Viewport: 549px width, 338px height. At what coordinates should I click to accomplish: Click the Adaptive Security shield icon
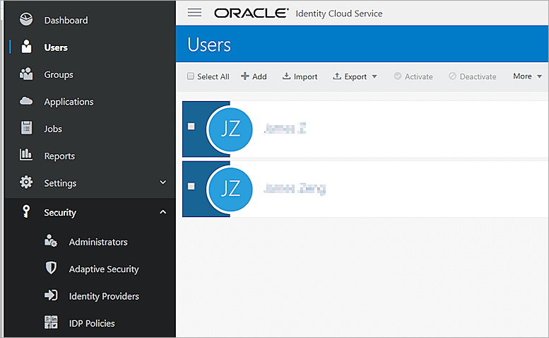pyautogui.click(x=51, y=269)
